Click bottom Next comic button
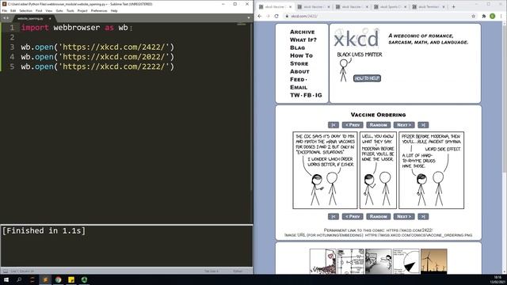The width and height of the screenshot is (507, 285). (x=404, y=216)
